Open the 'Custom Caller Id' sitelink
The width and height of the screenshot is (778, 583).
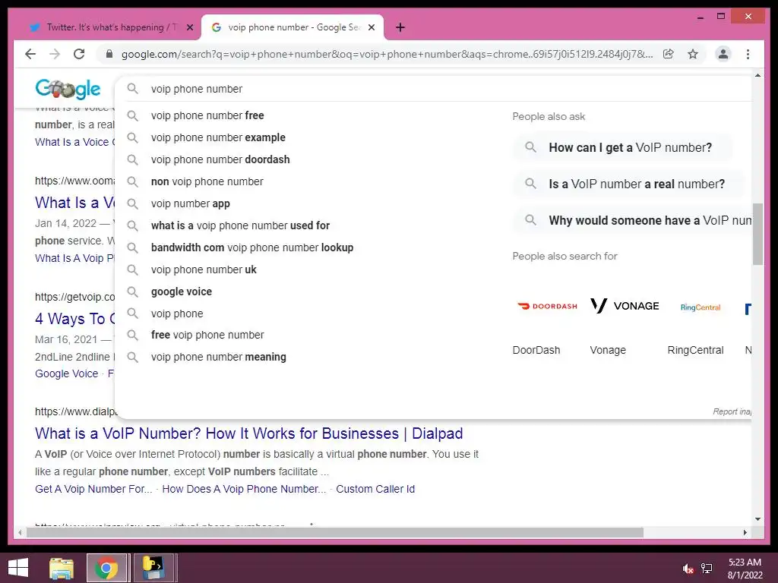[375, 489]
